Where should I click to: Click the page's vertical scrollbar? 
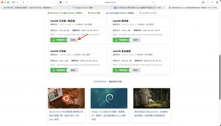click(x=220, y=77)
